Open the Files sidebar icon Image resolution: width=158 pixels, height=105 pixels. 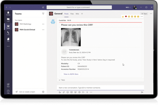click(x=8, y=40)
